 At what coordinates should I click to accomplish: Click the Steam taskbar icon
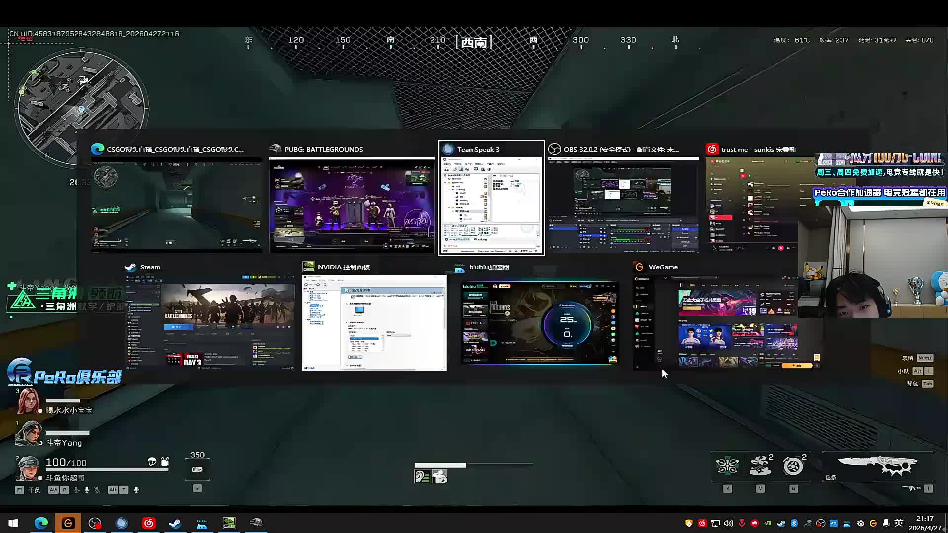click(x=175, y=523)
